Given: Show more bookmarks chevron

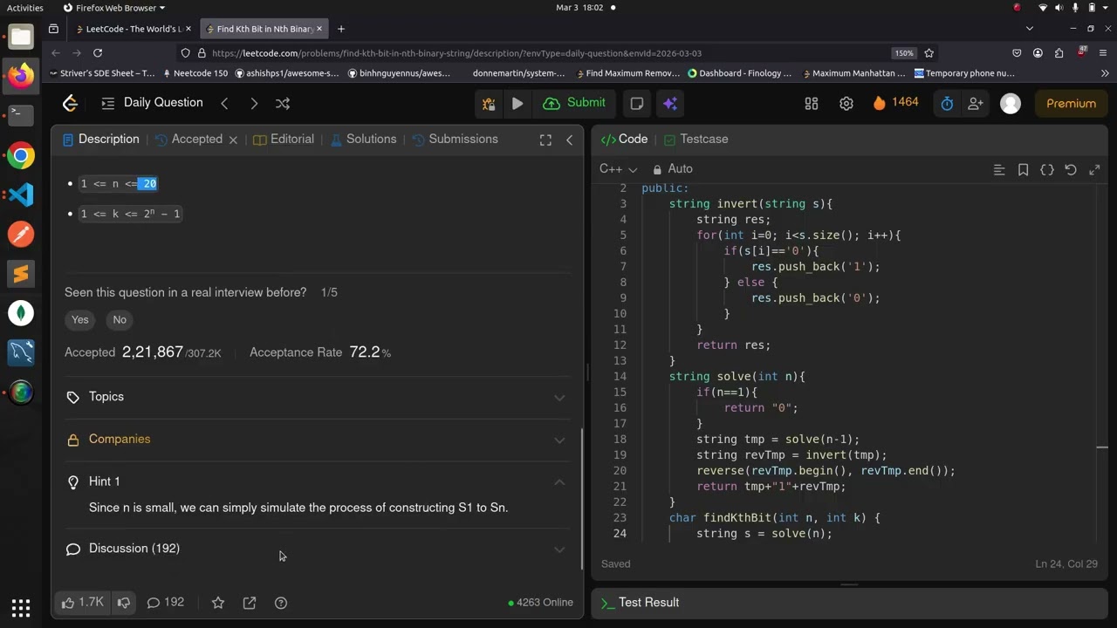Looking at the screenshot, I should (x=1106, y=73).
